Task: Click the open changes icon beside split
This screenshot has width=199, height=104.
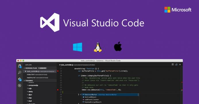Action: coord(176,65)
